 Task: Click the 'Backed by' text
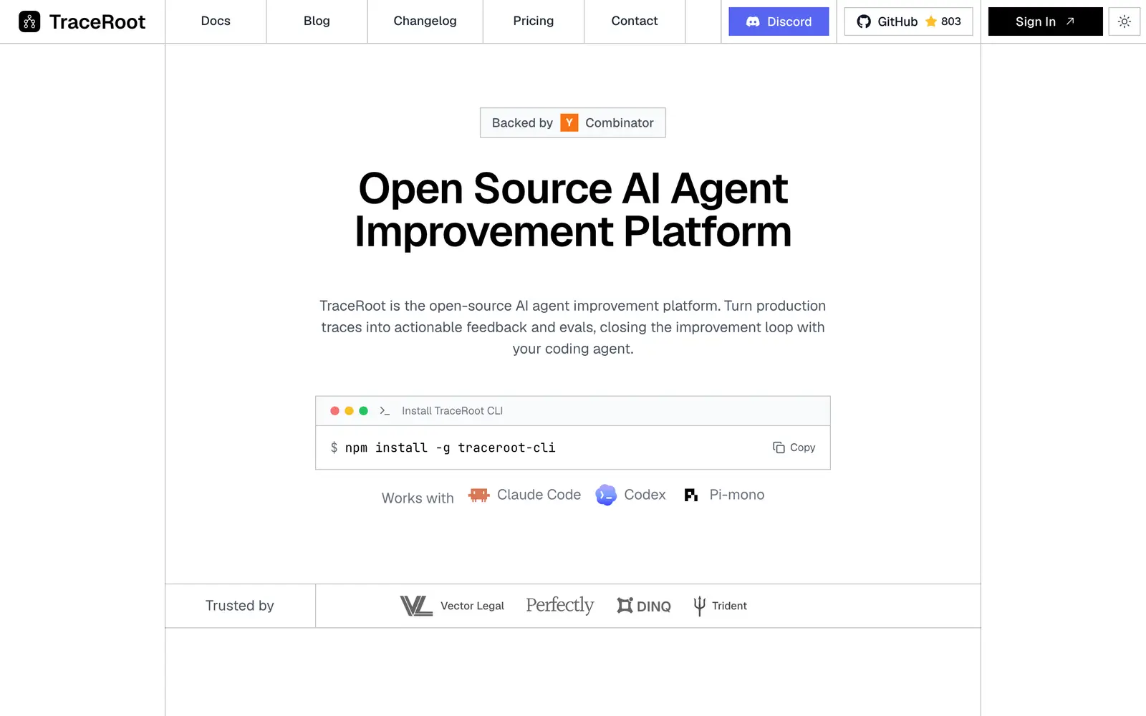[x=522, y=122]
